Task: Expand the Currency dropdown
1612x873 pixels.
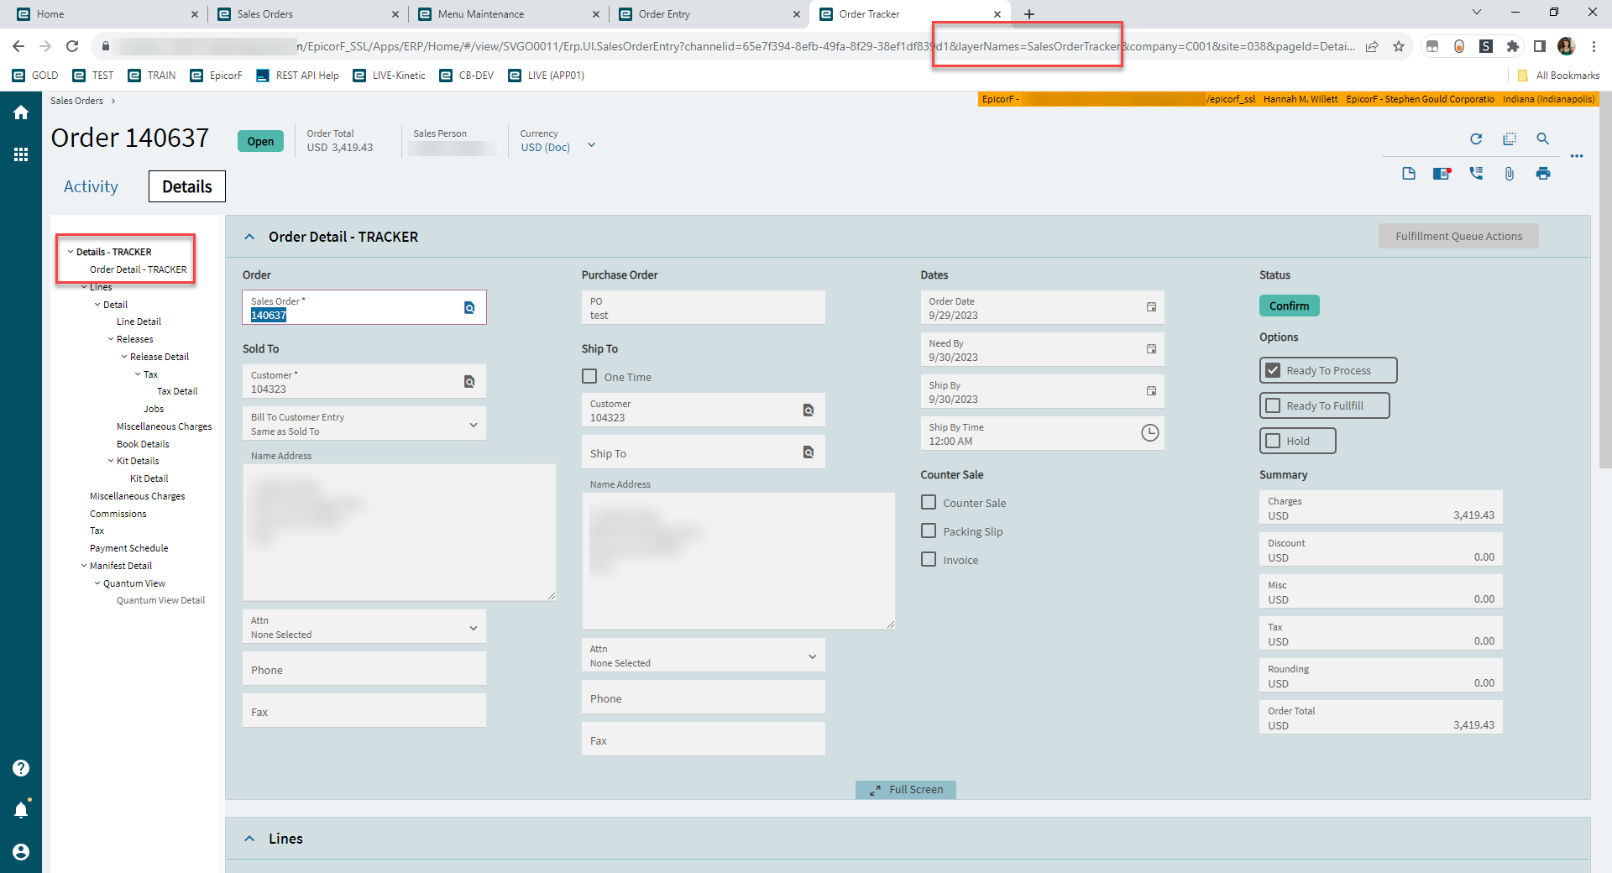Action: (x=592, y=144)
